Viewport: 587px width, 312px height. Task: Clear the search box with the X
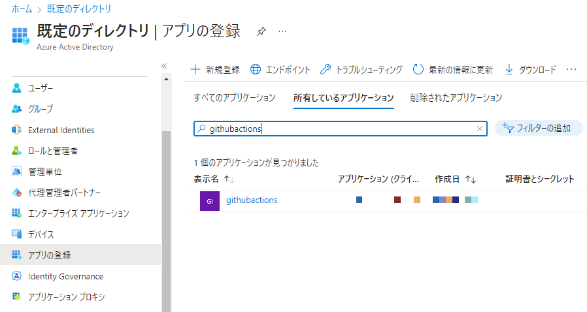(480, 129)
